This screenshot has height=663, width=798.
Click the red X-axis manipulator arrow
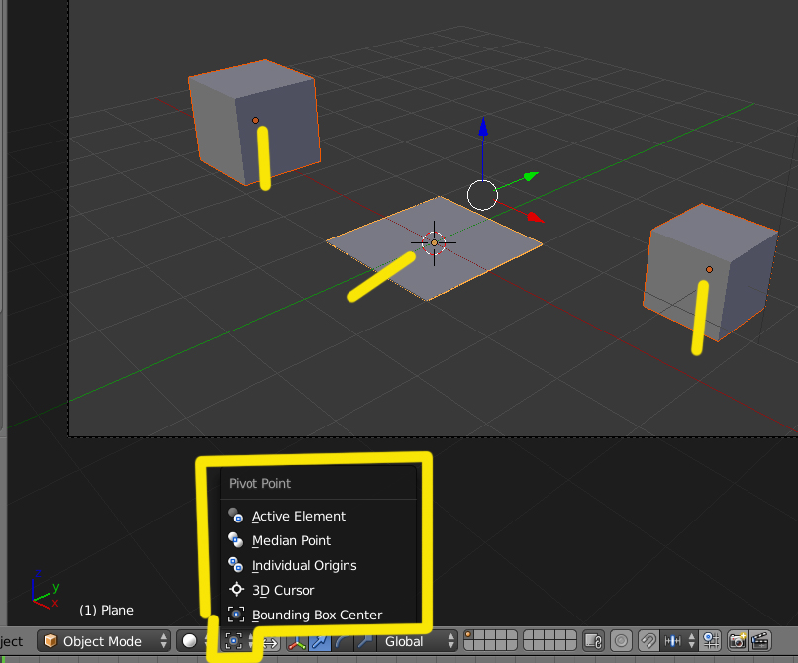click(x=536, y=218)
